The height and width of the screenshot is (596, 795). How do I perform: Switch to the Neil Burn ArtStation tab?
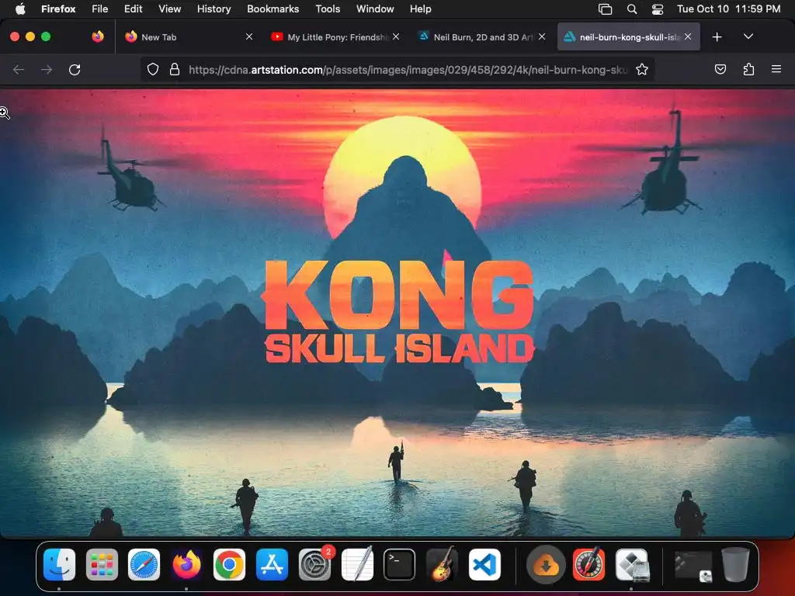point(481,37)
